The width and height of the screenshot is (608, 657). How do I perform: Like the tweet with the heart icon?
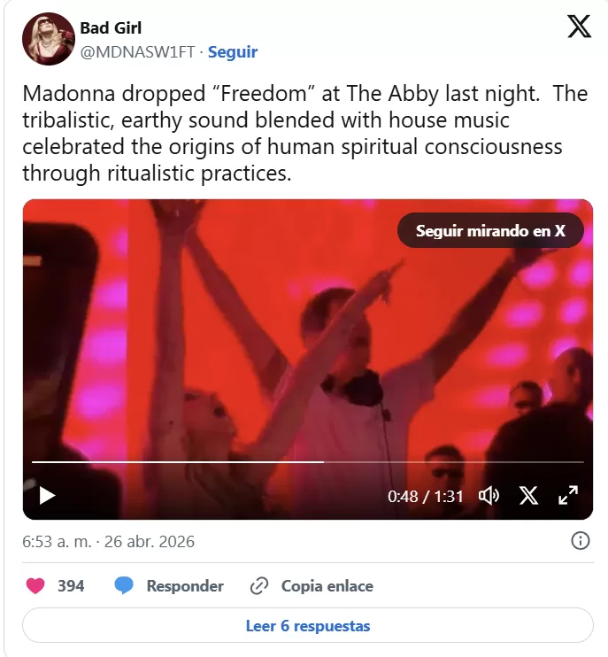click(x=35, y=586)
